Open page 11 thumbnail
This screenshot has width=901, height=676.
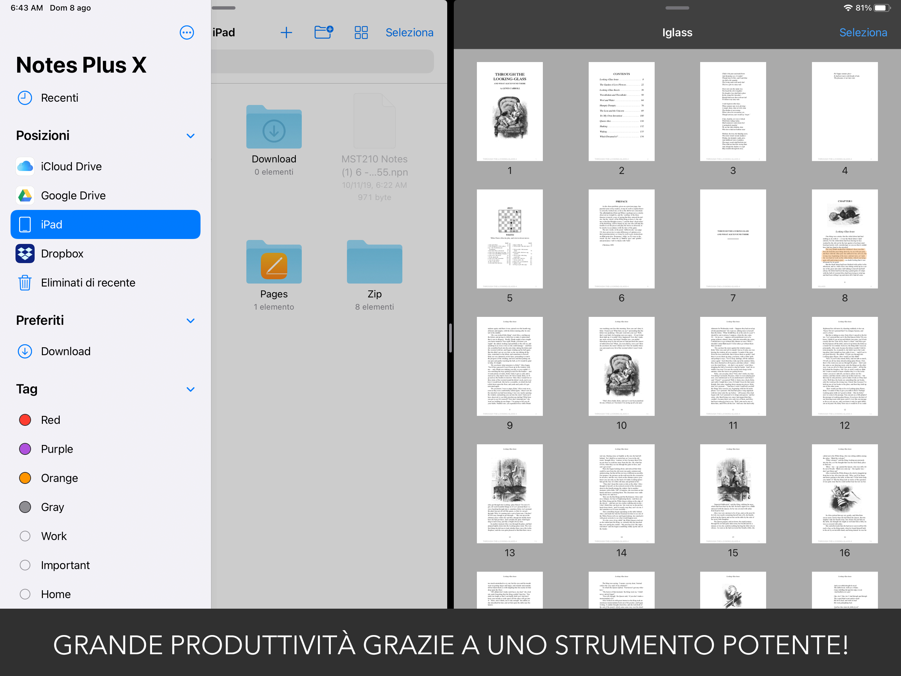733,366
